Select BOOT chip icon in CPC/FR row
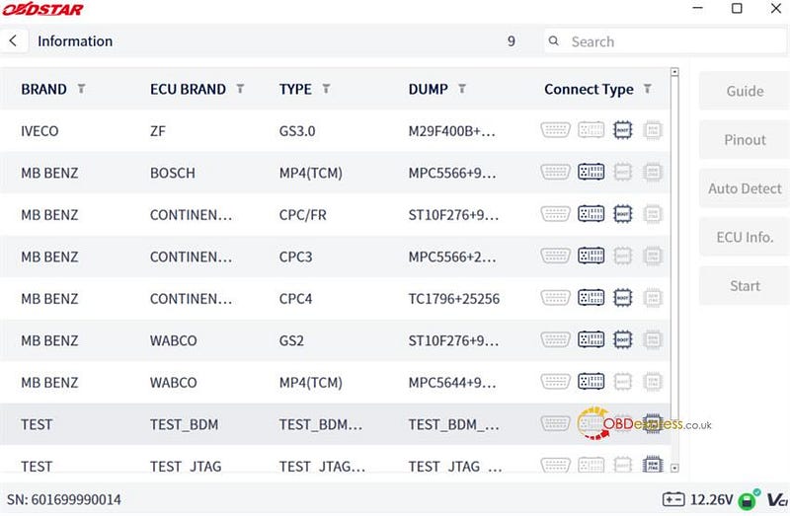 (623, 214)
